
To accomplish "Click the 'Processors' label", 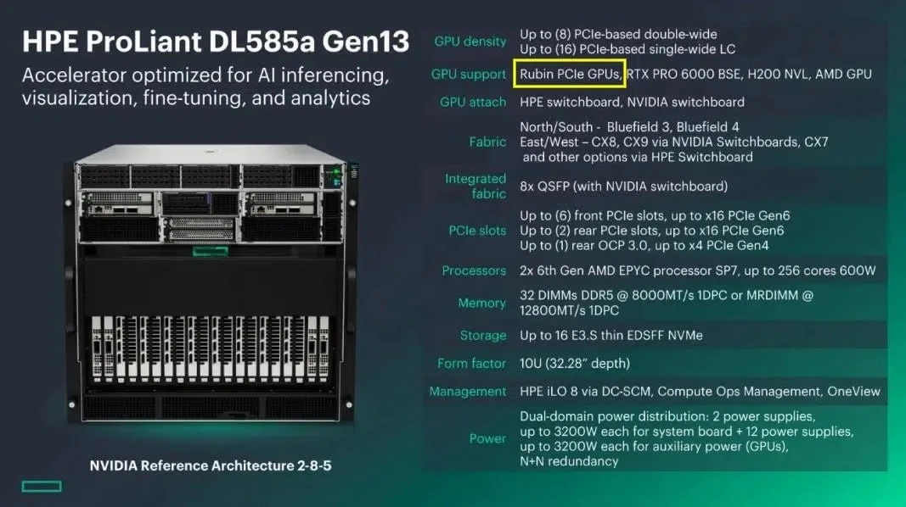I will [474, 270].
